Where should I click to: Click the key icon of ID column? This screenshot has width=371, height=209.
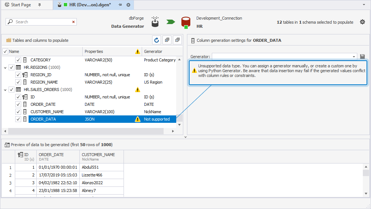[x=25, y=97]
